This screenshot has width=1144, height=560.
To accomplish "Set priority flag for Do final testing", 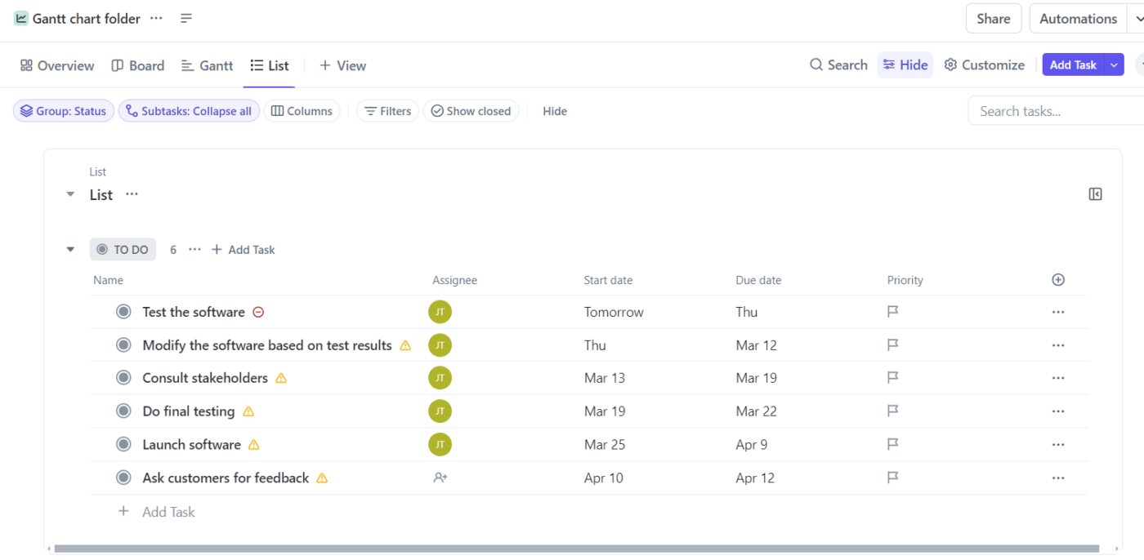I will [893, 411].
